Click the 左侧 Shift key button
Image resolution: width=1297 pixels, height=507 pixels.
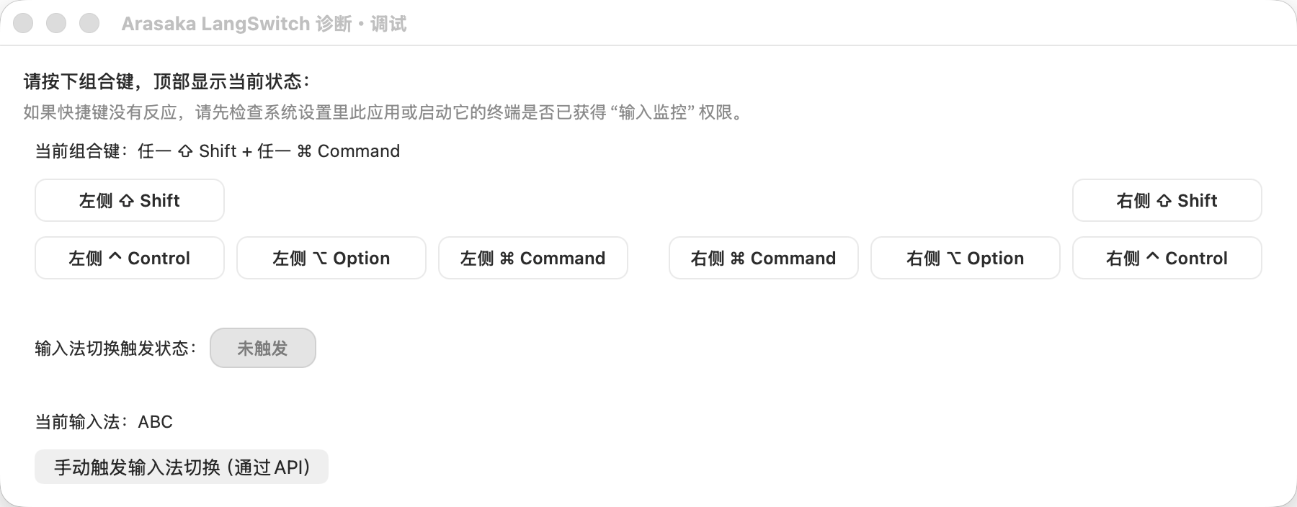tap(130, 200)
